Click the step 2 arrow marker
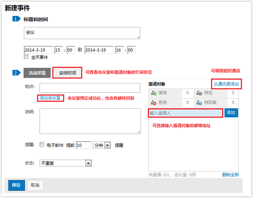The image size is (253, 198). pyautogui.click(x=16, y=73)
